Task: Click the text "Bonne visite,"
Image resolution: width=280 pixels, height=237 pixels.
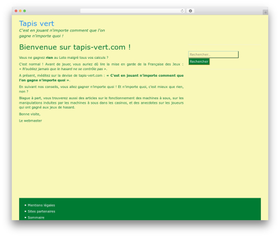Action: point(30,114)
